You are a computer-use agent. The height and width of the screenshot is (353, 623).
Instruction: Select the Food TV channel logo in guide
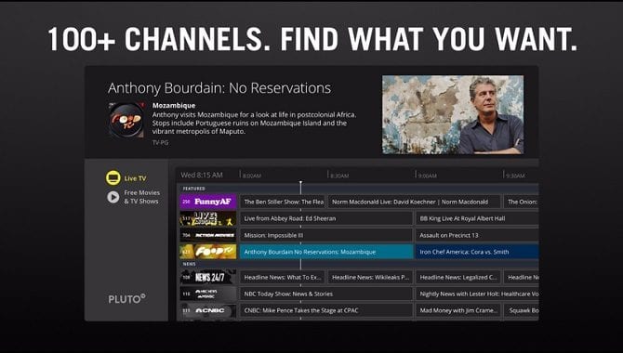click(208, 252)
